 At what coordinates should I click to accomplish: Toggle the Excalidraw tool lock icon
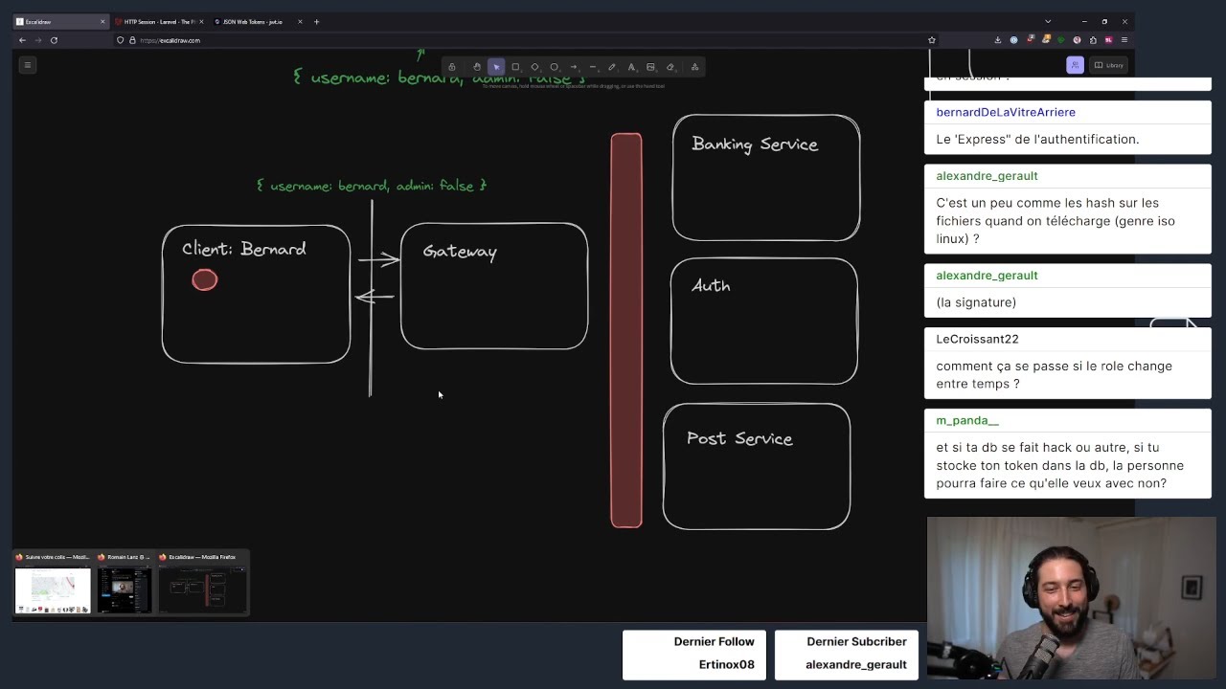click(x=452, y=67)
